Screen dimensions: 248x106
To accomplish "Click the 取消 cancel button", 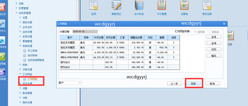I will pyautogui.click(x=212, y=84).
